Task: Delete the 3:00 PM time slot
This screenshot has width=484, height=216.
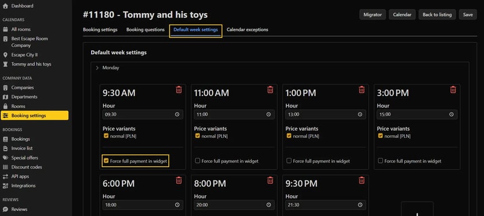Action: [x=453, y=90]
